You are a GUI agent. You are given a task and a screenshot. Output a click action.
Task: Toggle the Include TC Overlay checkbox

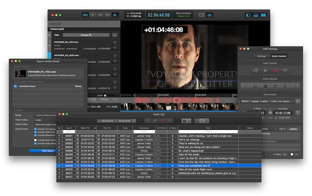35,129
